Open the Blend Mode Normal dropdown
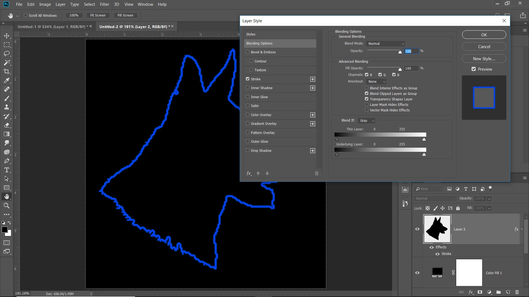 386,44
